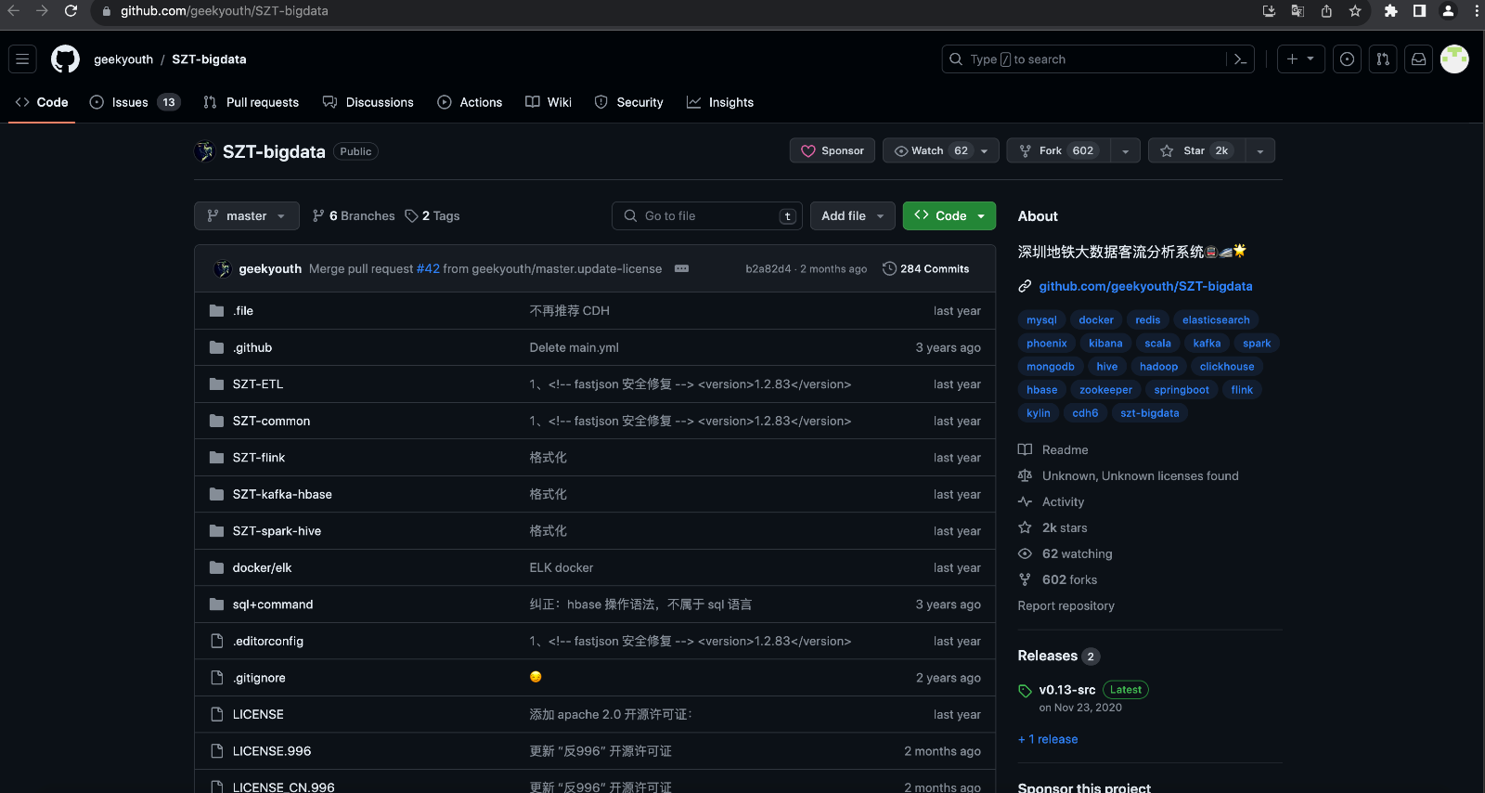Open the docker/elk folder

coord(262,567)
